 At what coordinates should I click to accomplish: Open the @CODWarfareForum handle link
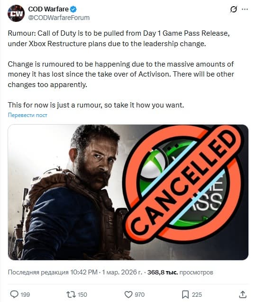coord(59,18)
